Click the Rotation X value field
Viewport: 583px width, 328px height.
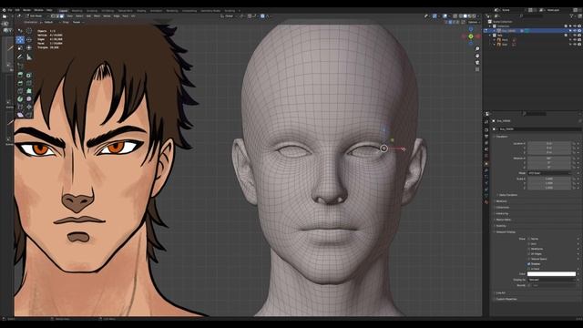tap(549, 159)
